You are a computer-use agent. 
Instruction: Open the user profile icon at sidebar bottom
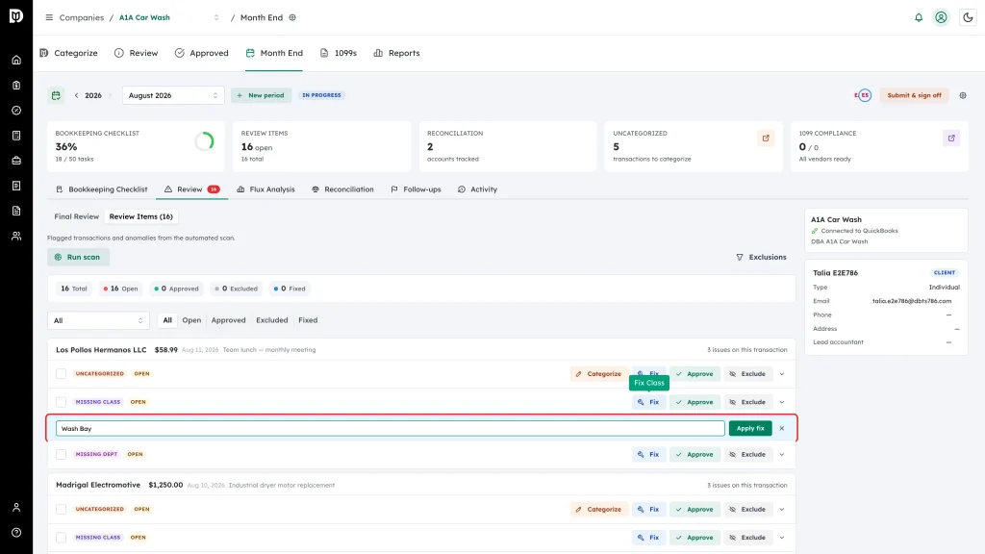pos(16,508)
